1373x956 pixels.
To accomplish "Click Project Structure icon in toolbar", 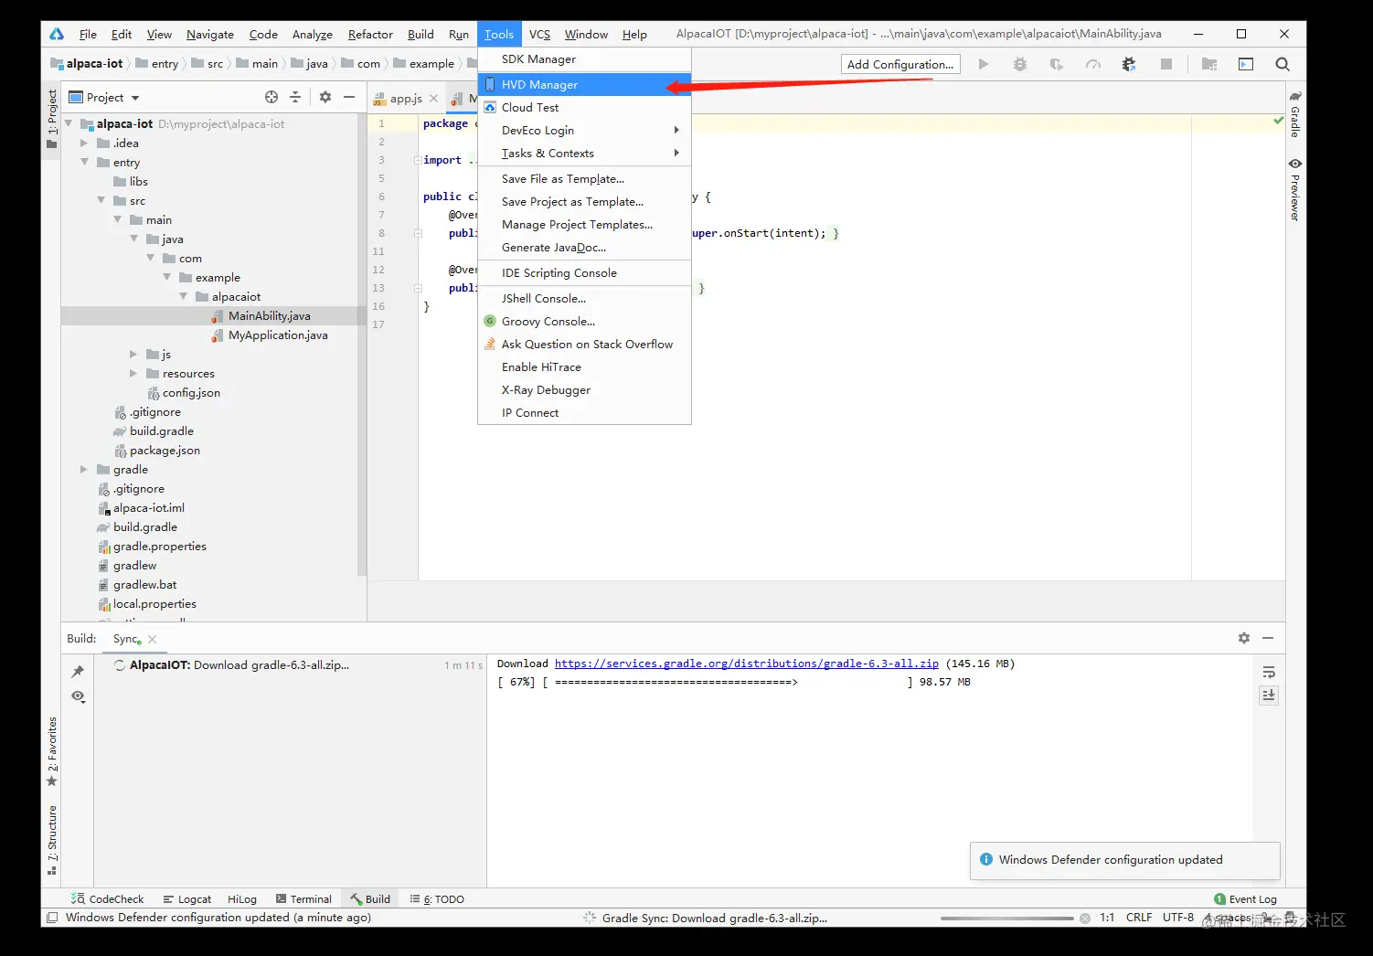I will (1209, 64).
